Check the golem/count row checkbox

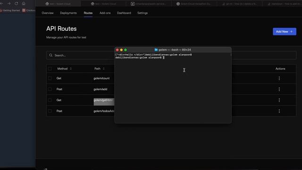[50, 78]
